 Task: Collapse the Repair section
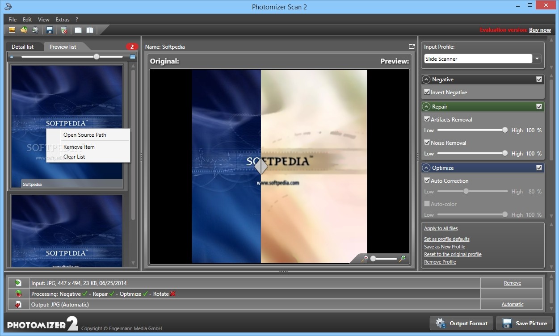coord(426,107)
